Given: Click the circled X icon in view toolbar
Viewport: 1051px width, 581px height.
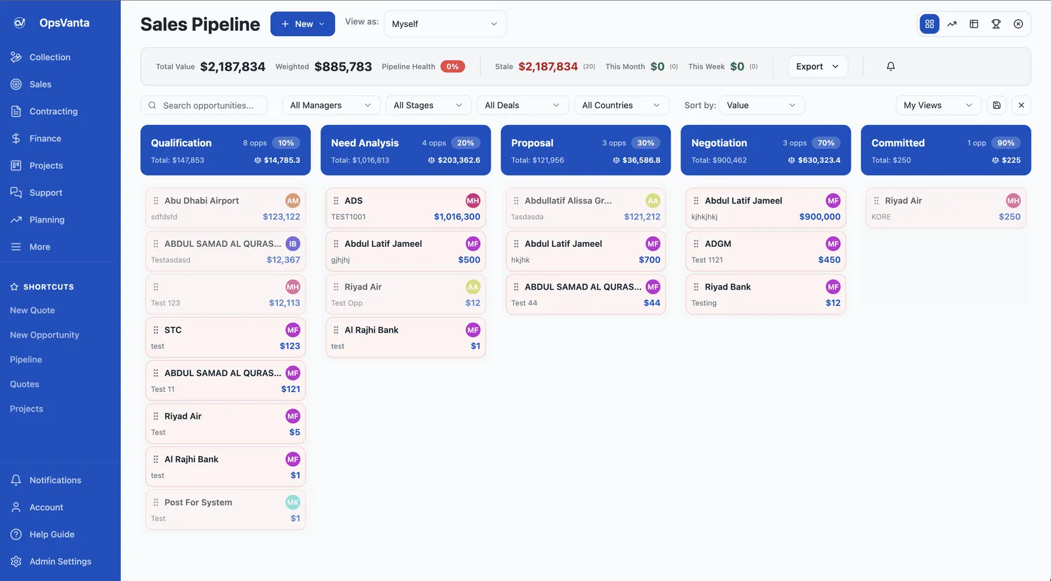Looking at the screenshot, I should point(1018,24).
